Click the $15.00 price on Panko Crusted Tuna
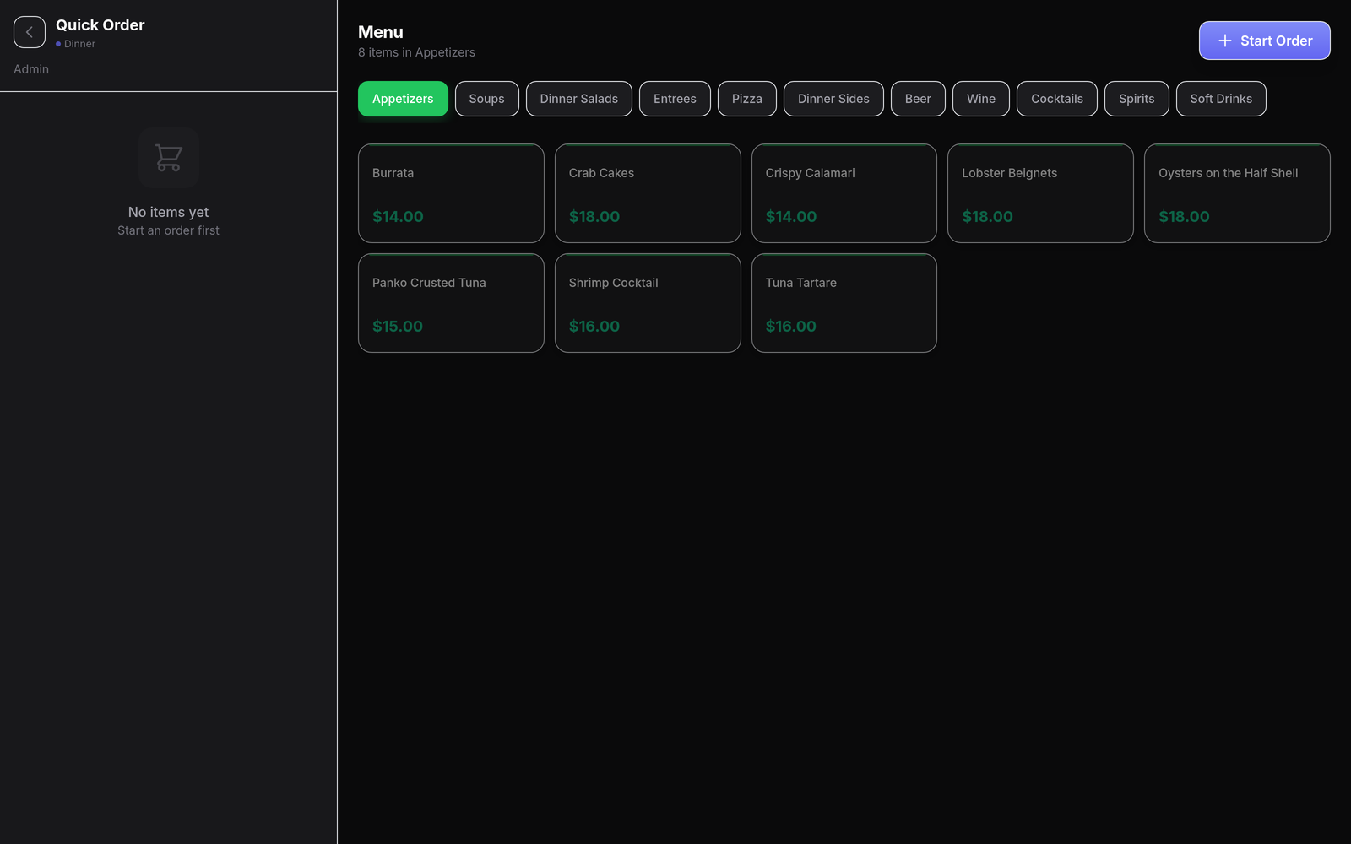The height and width of the screenshot is (844, 1351). click(x=398, y=327)
